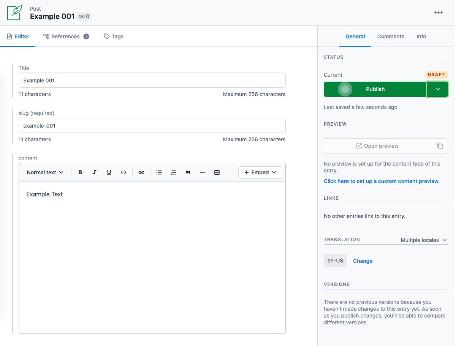This screenshot has width=456, height=346.
Task: Click the Example Text line in content editor
Action: tap(44, 194)
